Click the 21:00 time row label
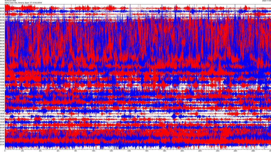Image resolution: width=271 pixels, height=152 pixels. pyautogui.click(x=2, y=130)
